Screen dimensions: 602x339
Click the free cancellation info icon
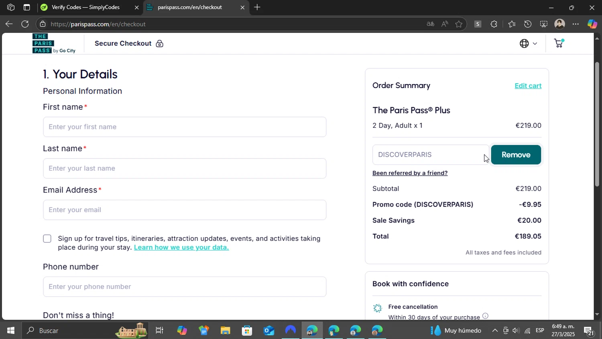[x=485, y=316]
